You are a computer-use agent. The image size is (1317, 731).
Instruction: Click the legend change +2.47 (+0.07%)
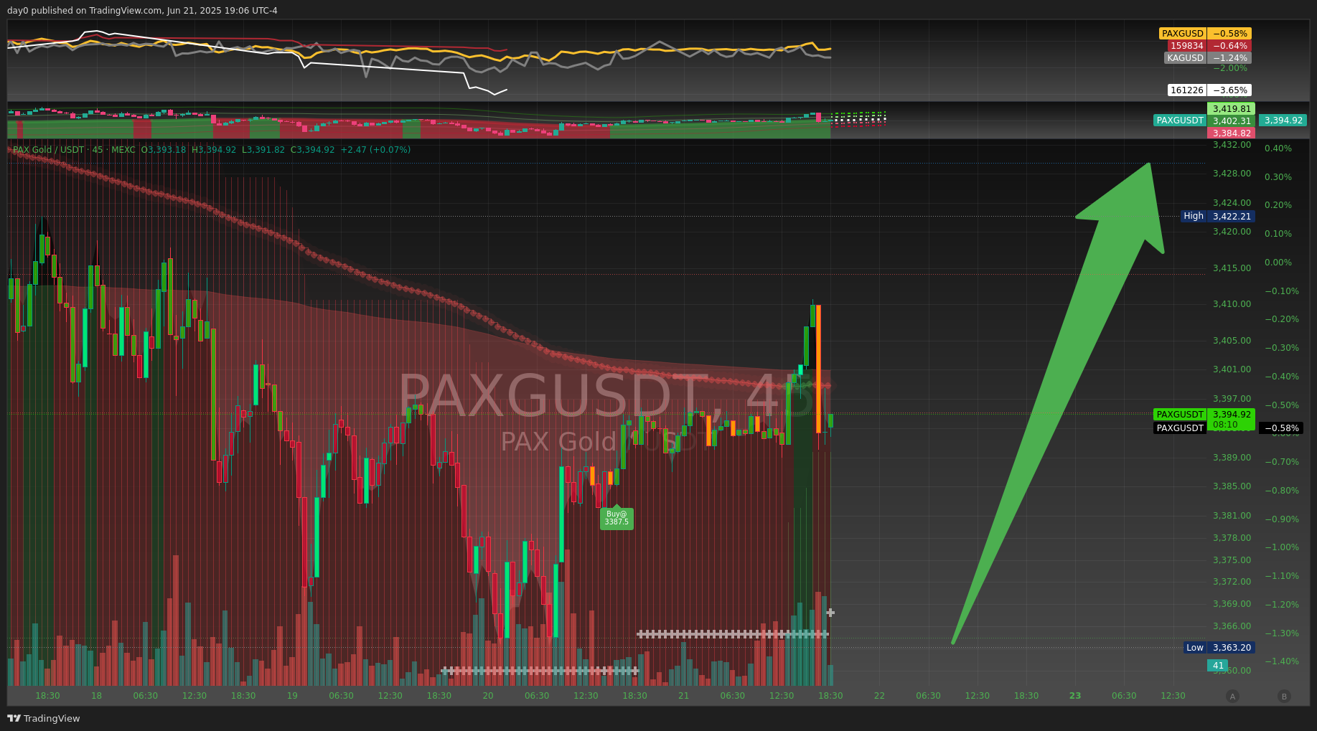(375, 150)
